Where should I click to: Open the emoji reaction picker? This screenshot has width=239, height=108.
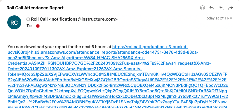click(x=203, y=8)
